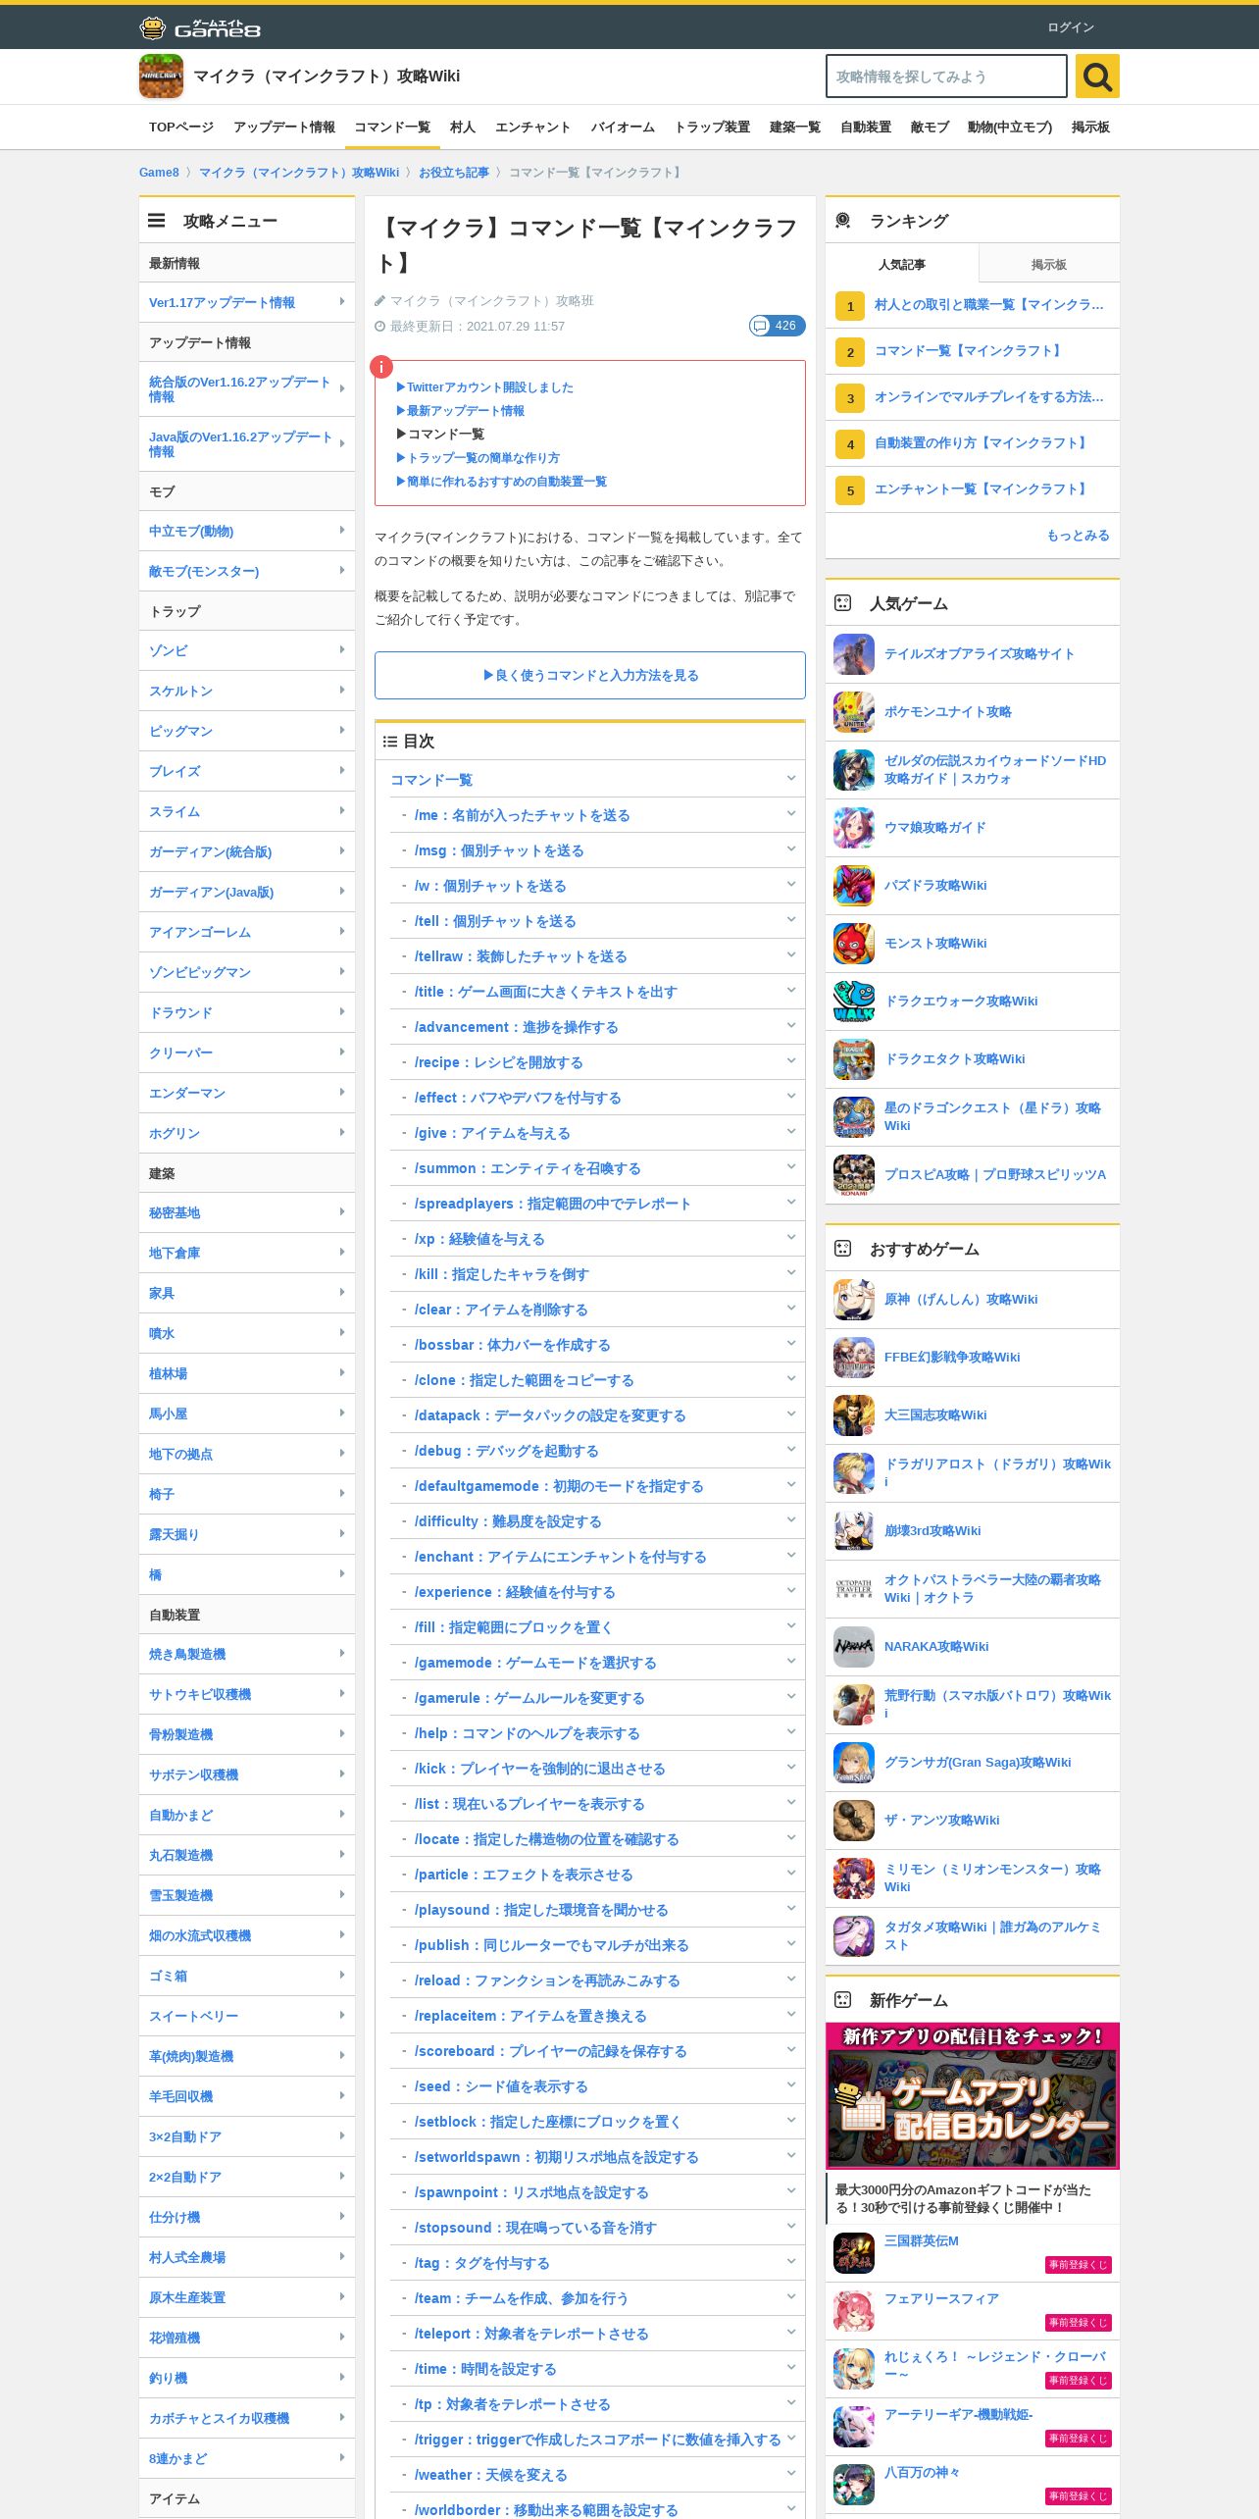
Task: Open the Twitterアカウント開設しました notice link
Action: 484,387
